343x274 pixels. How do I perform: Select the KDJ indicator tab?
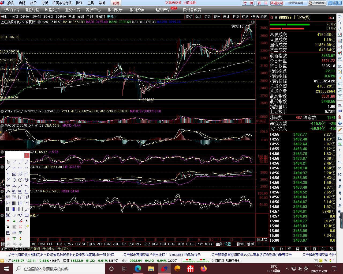155,244
